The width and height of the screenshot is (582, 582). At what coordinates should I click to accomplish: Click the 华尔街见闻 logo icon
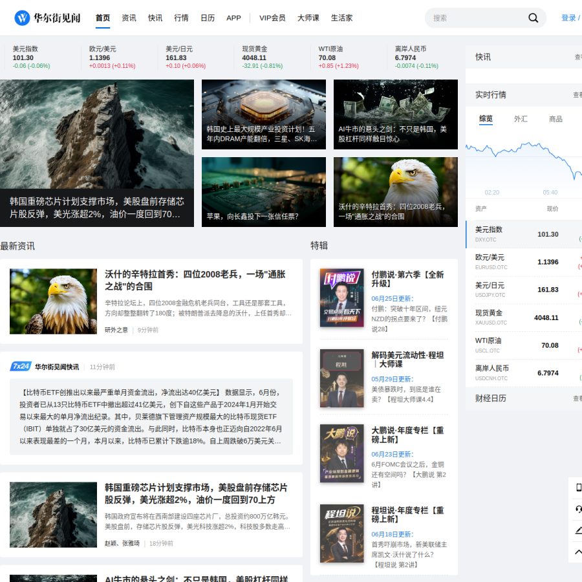22,18
